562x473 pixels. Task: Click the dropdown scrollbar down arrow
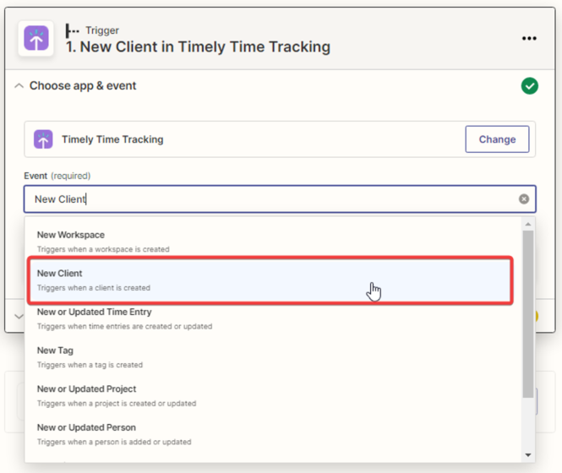[528, 455]
